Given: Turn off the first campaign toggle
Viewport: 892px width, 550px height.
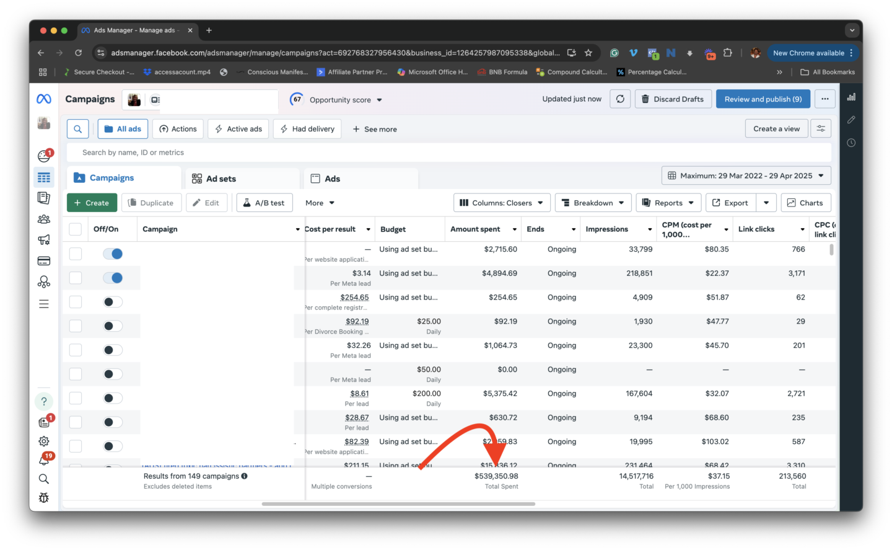Looking at the screenshot, I should 113,254.
